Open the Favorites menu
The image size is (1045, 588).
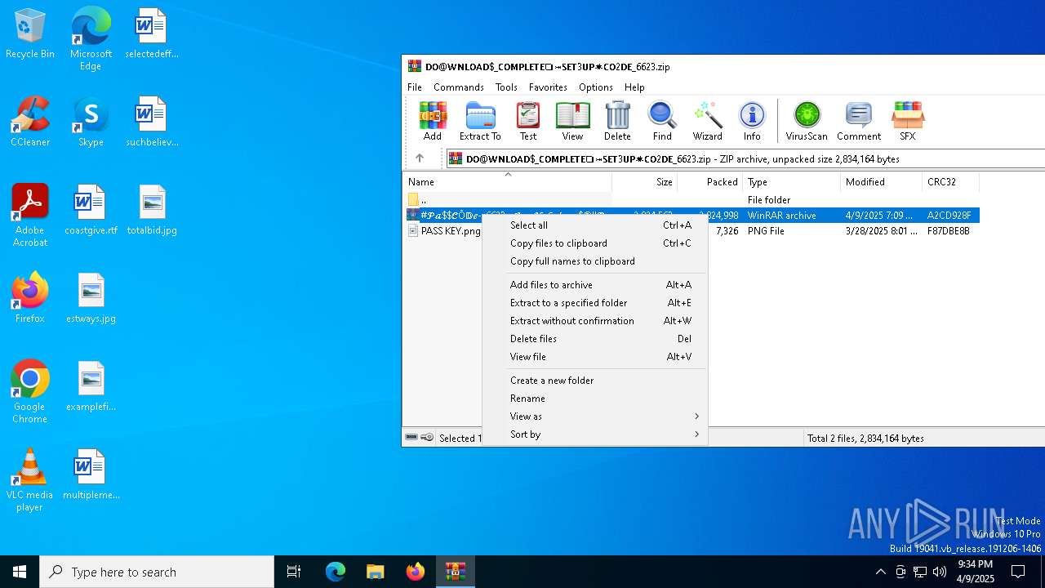point(548,87)
